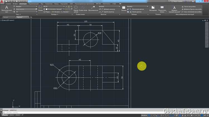The height and width of the screenshot is (117, 209).
Task: Toggle grid display in status bar
Action: tap(149, 115)
